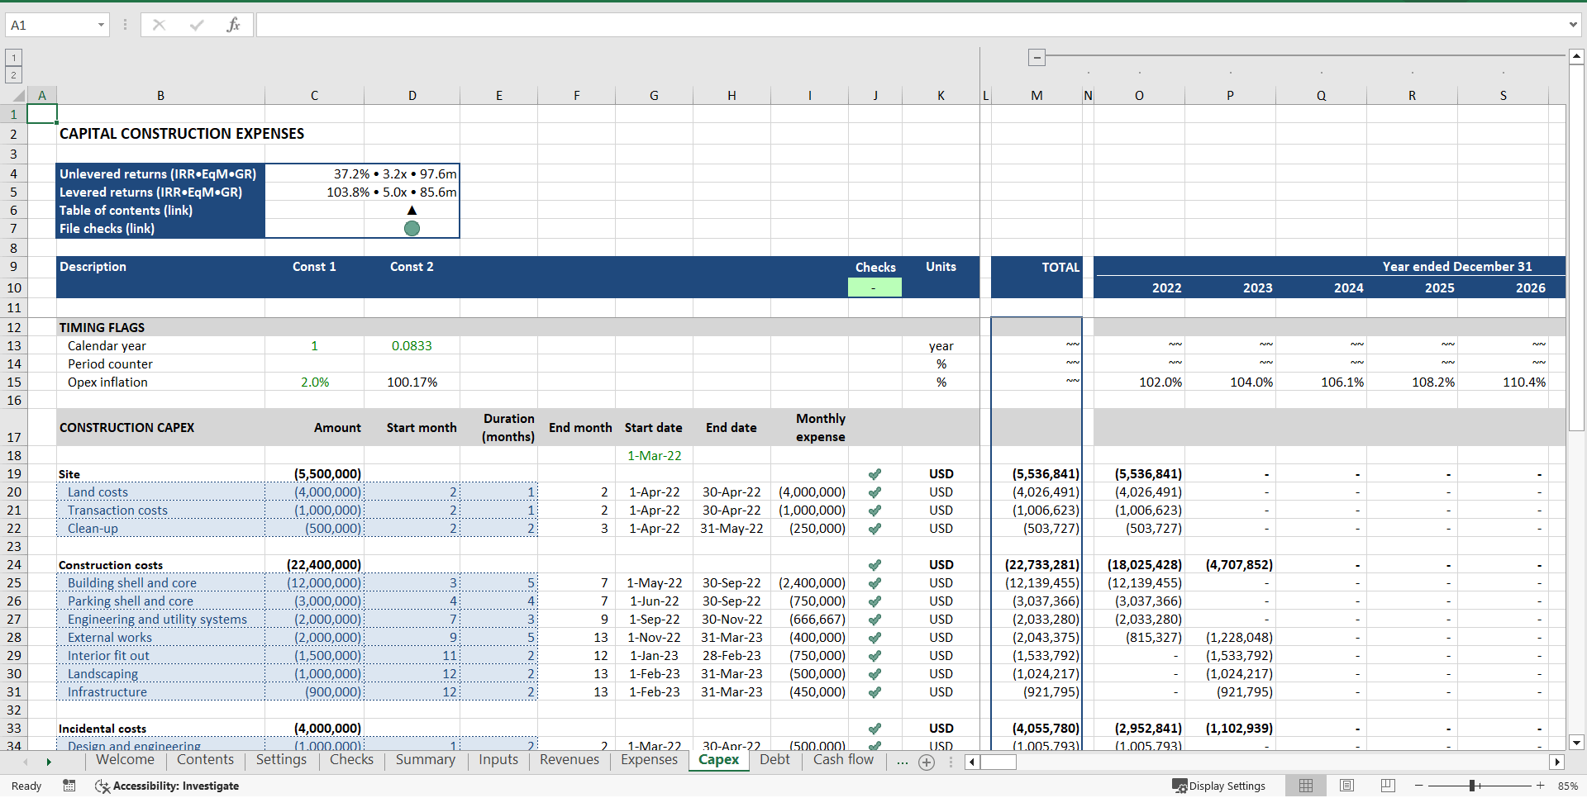The image size is (1587, 798).
Task: Click the Select All corner triangle
Action: [18, 96]
